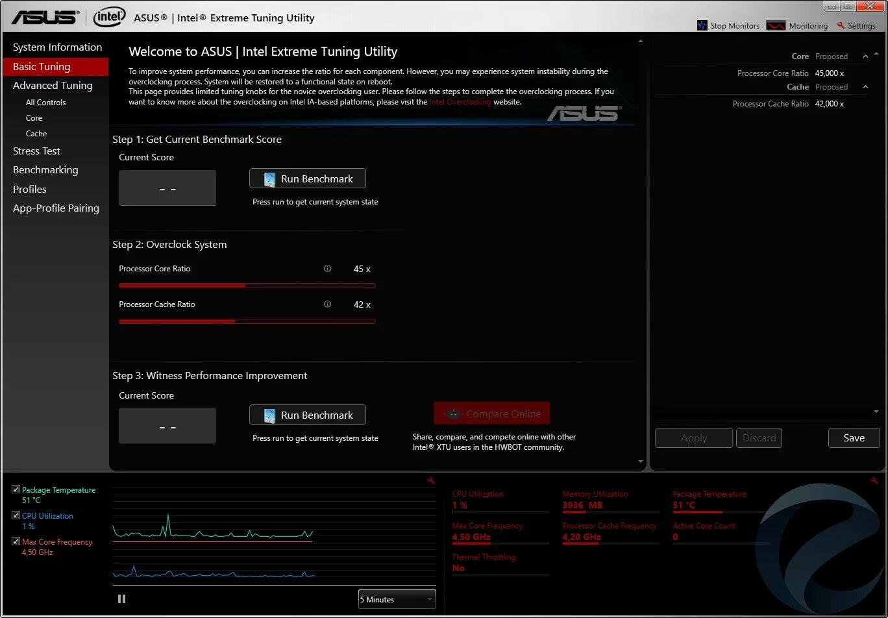Collapse the Cache proposed section
Image resolution: width=888 pixels, height=618 pixels.
point(865,87)
